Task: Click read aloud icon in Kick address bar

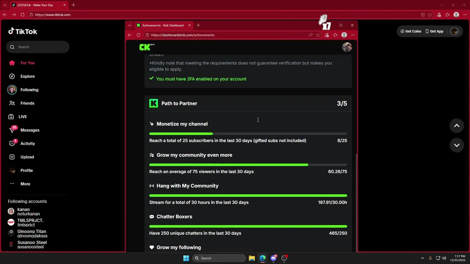Action: click(311, 35)
